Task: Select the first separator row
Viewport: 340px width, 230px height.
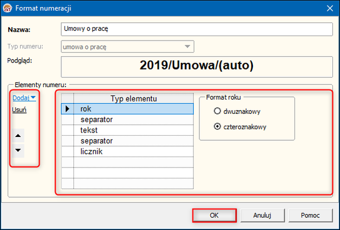Action: (134, 119)
